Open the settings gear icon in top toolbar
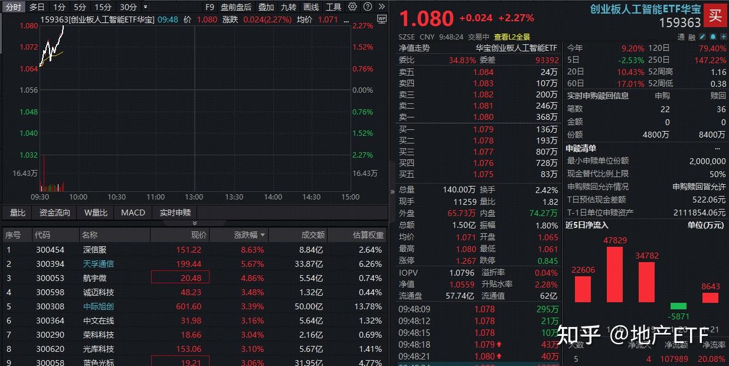The image size is (729, 366). (352, 6)
